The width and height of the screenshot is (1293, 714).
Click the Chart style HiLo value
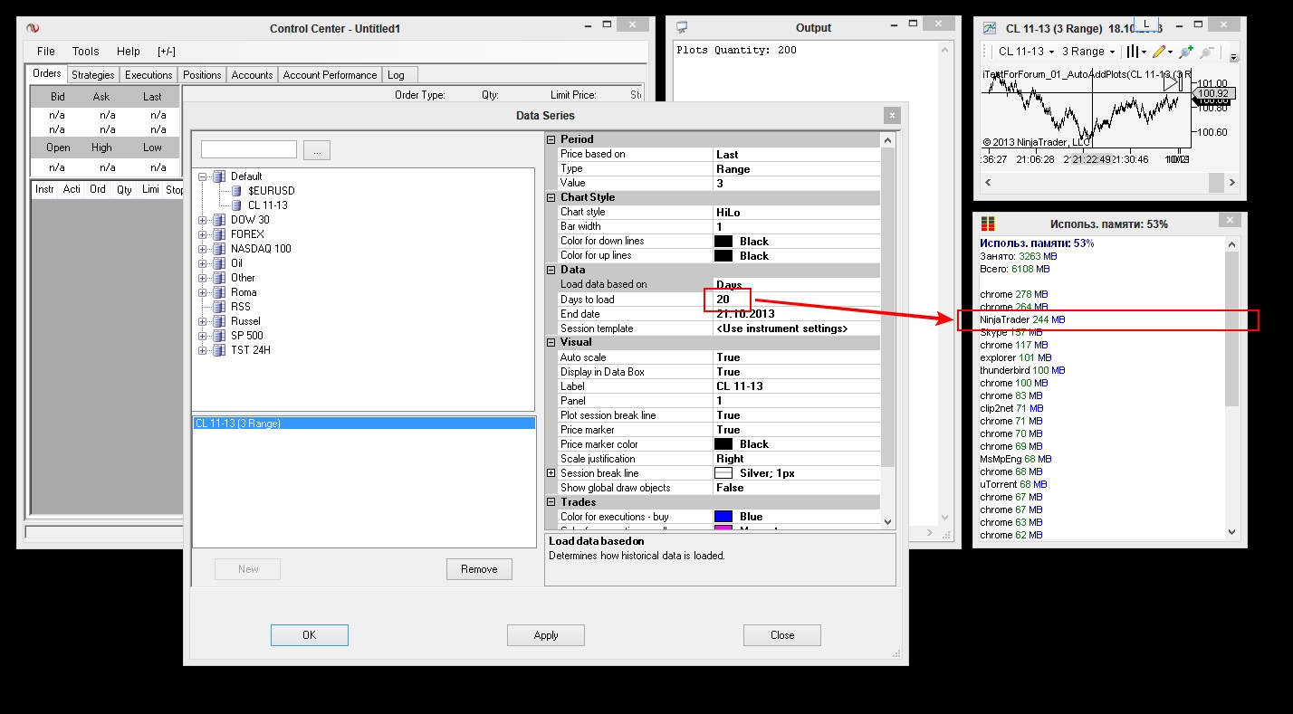tap(796, 213)
